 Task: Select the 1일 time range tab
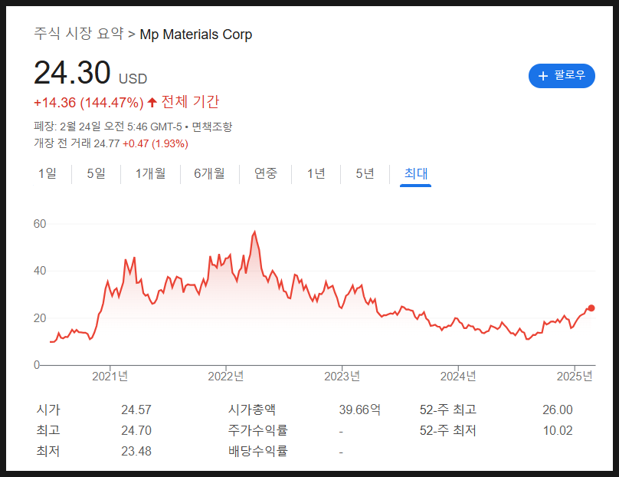click(47, 173)
